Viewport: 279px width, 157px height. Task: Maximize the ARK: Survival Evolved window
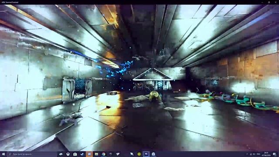pyautogui.click(x=269, y=2)
